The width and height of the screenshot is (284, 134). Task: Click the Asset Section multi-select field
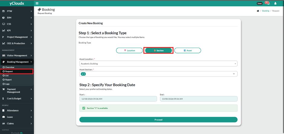tap(158, 74)
